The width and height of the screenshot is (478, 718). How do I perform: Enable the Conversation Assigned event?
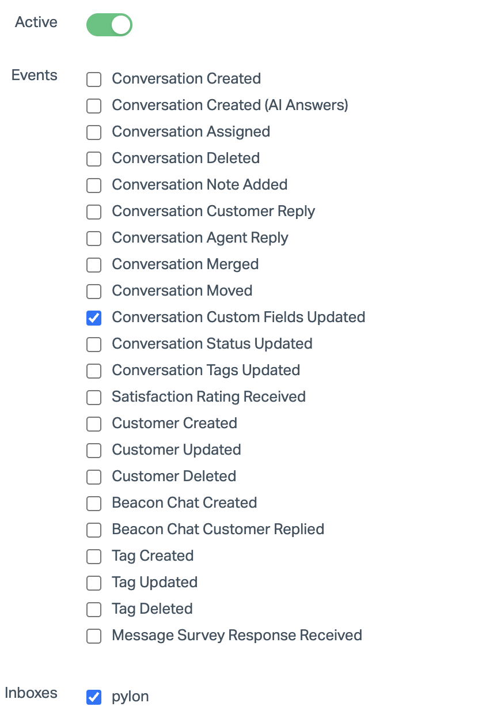click(x=94, y=133)
